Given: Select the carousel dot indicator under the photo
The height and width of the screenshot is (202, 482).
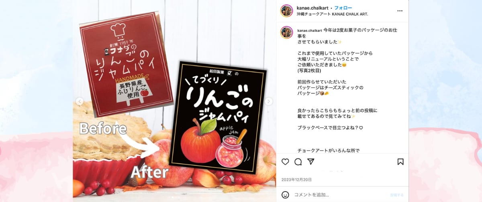Looking at the screenshot, I should (x=174, y=197).
